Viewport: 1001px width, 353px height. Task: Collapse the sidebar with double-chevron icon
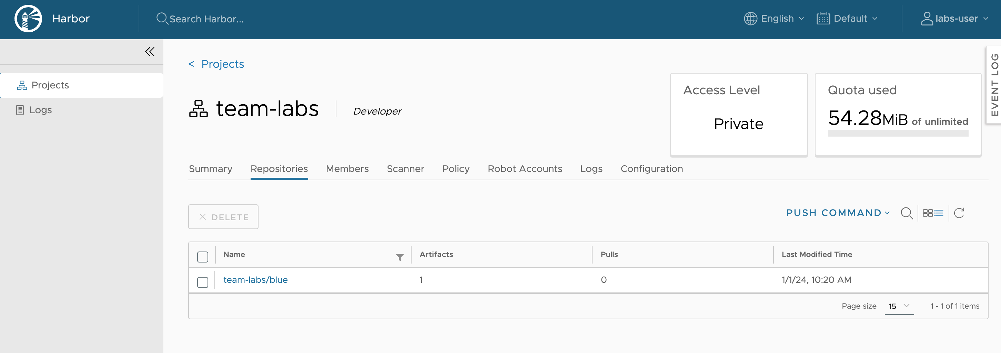coord(150,52)
